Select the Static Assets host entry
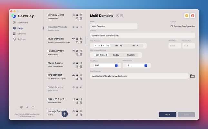This screenshot has height=129, width=208. click(64, 65)
